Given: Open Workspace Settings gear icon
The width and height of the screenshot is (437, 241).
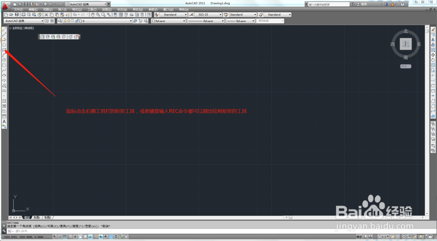Looking at the screenshot, I should click(x=47, y=21).
